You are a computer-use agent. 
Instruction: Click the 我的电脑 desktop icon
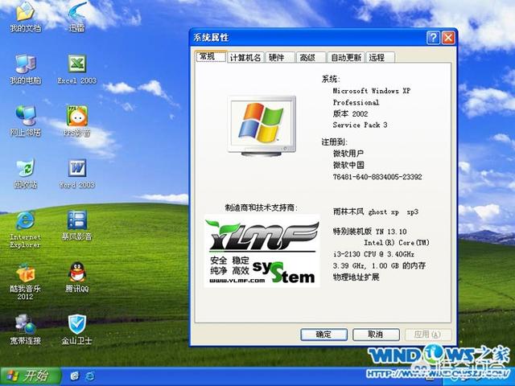25,65
